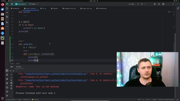
Task: Click learn_python in bottom navigation bar
Action: click(x=11, y=100)
